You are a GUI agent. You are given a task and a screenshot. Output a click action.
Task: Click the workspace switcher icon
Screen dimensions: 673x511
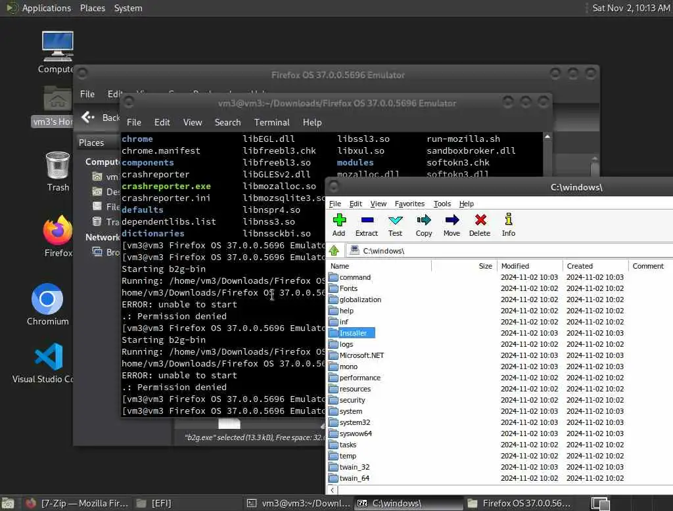click(x=600, y=503)
